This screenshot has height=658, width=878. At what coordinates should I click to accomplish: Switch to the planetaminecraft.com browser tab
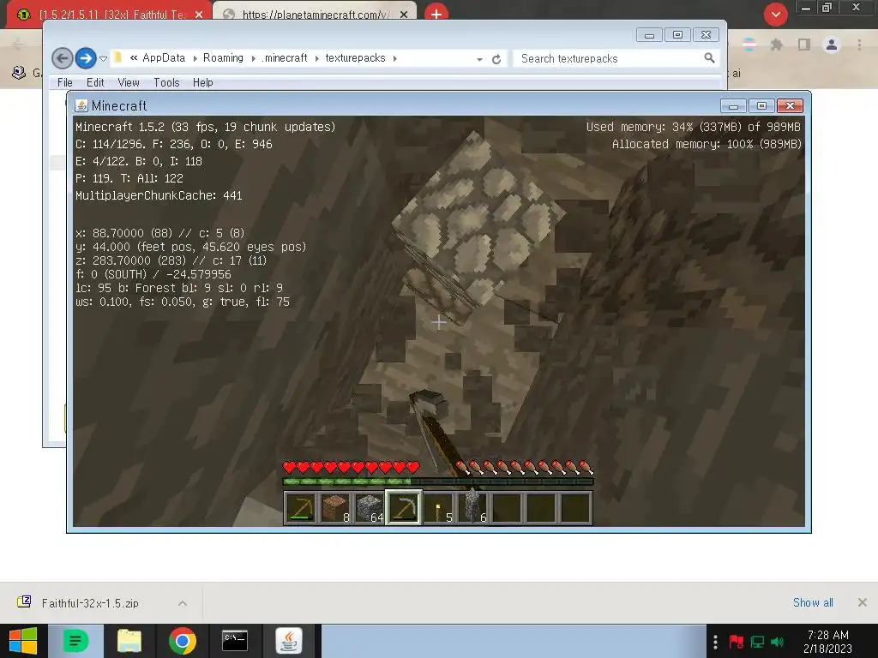pyautogui.click(x=315, y=14)
